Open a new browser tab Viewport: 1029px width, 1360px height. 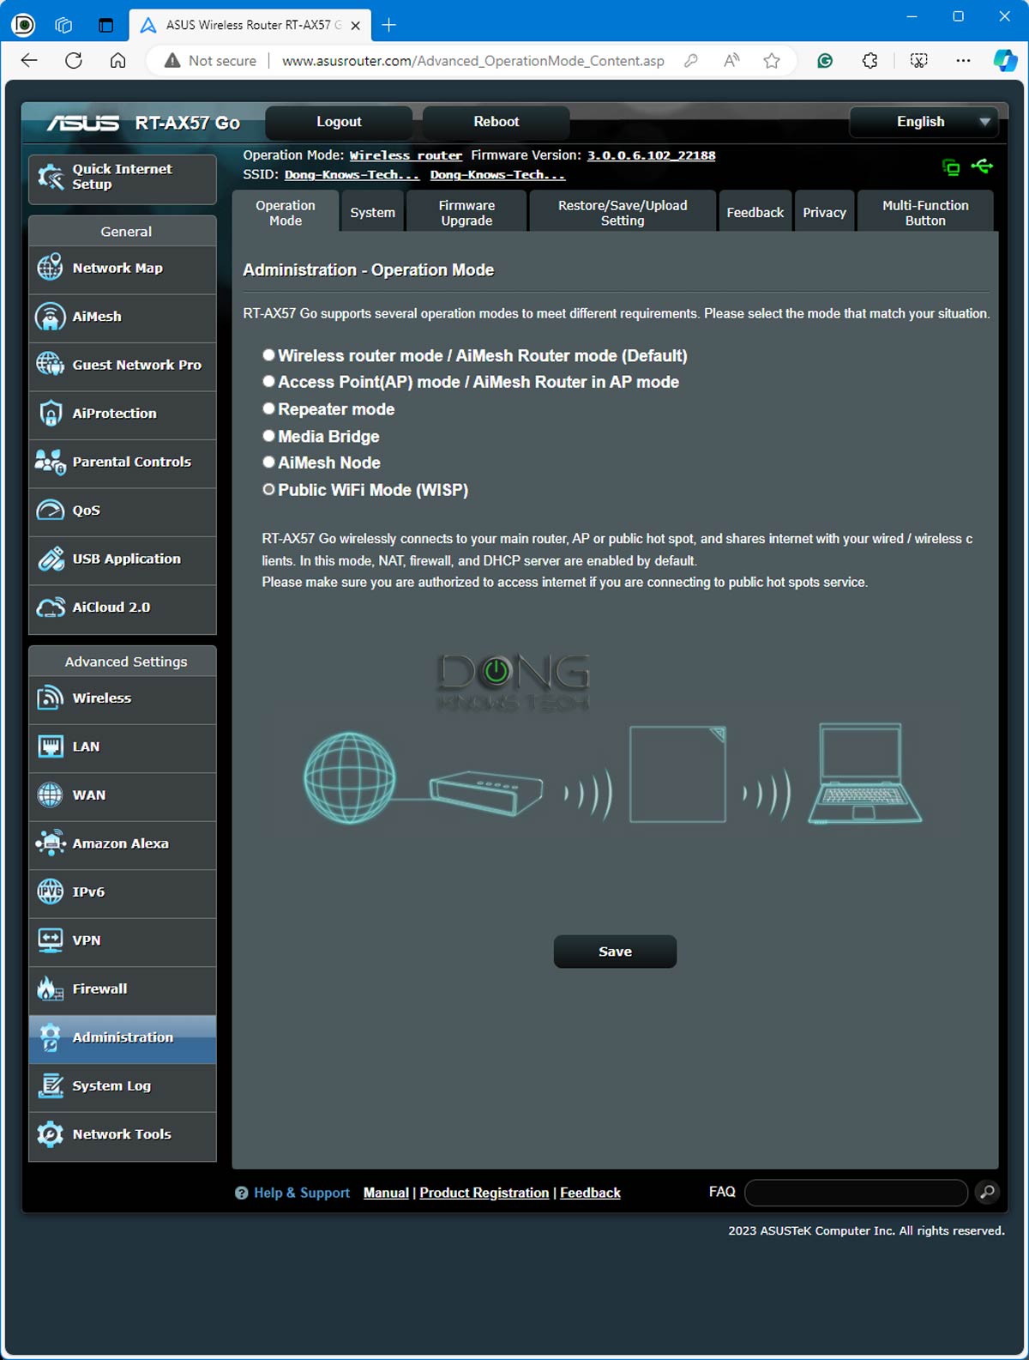click(x=388, y=25)
